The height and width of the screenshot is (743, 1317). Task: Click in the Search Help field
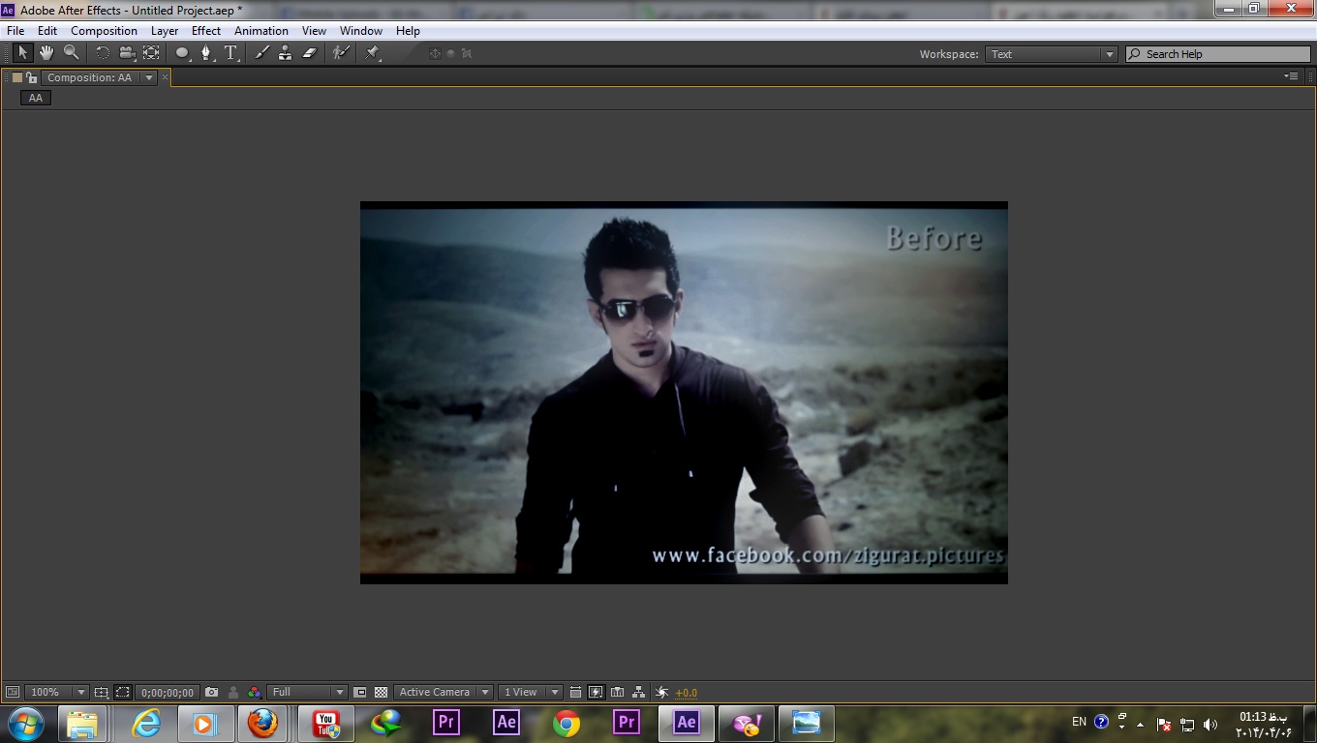1217,54
